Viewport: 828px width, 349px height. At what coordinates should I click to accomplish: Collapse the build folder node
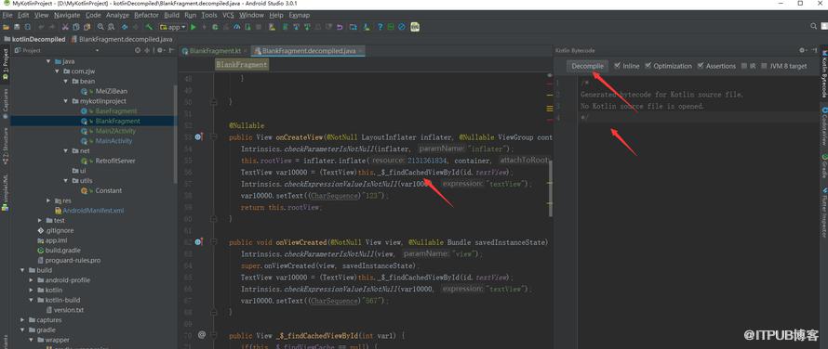(x=22, y=270)
